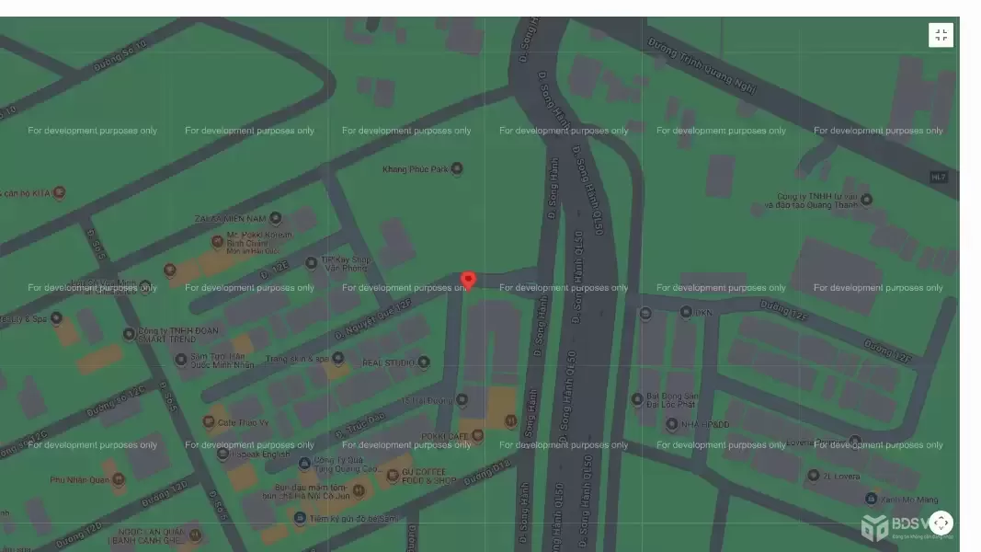The height and width of the screenshot is (552, 981).
Task: Select the Cafe Thao Vy marker
Action: 209,422
